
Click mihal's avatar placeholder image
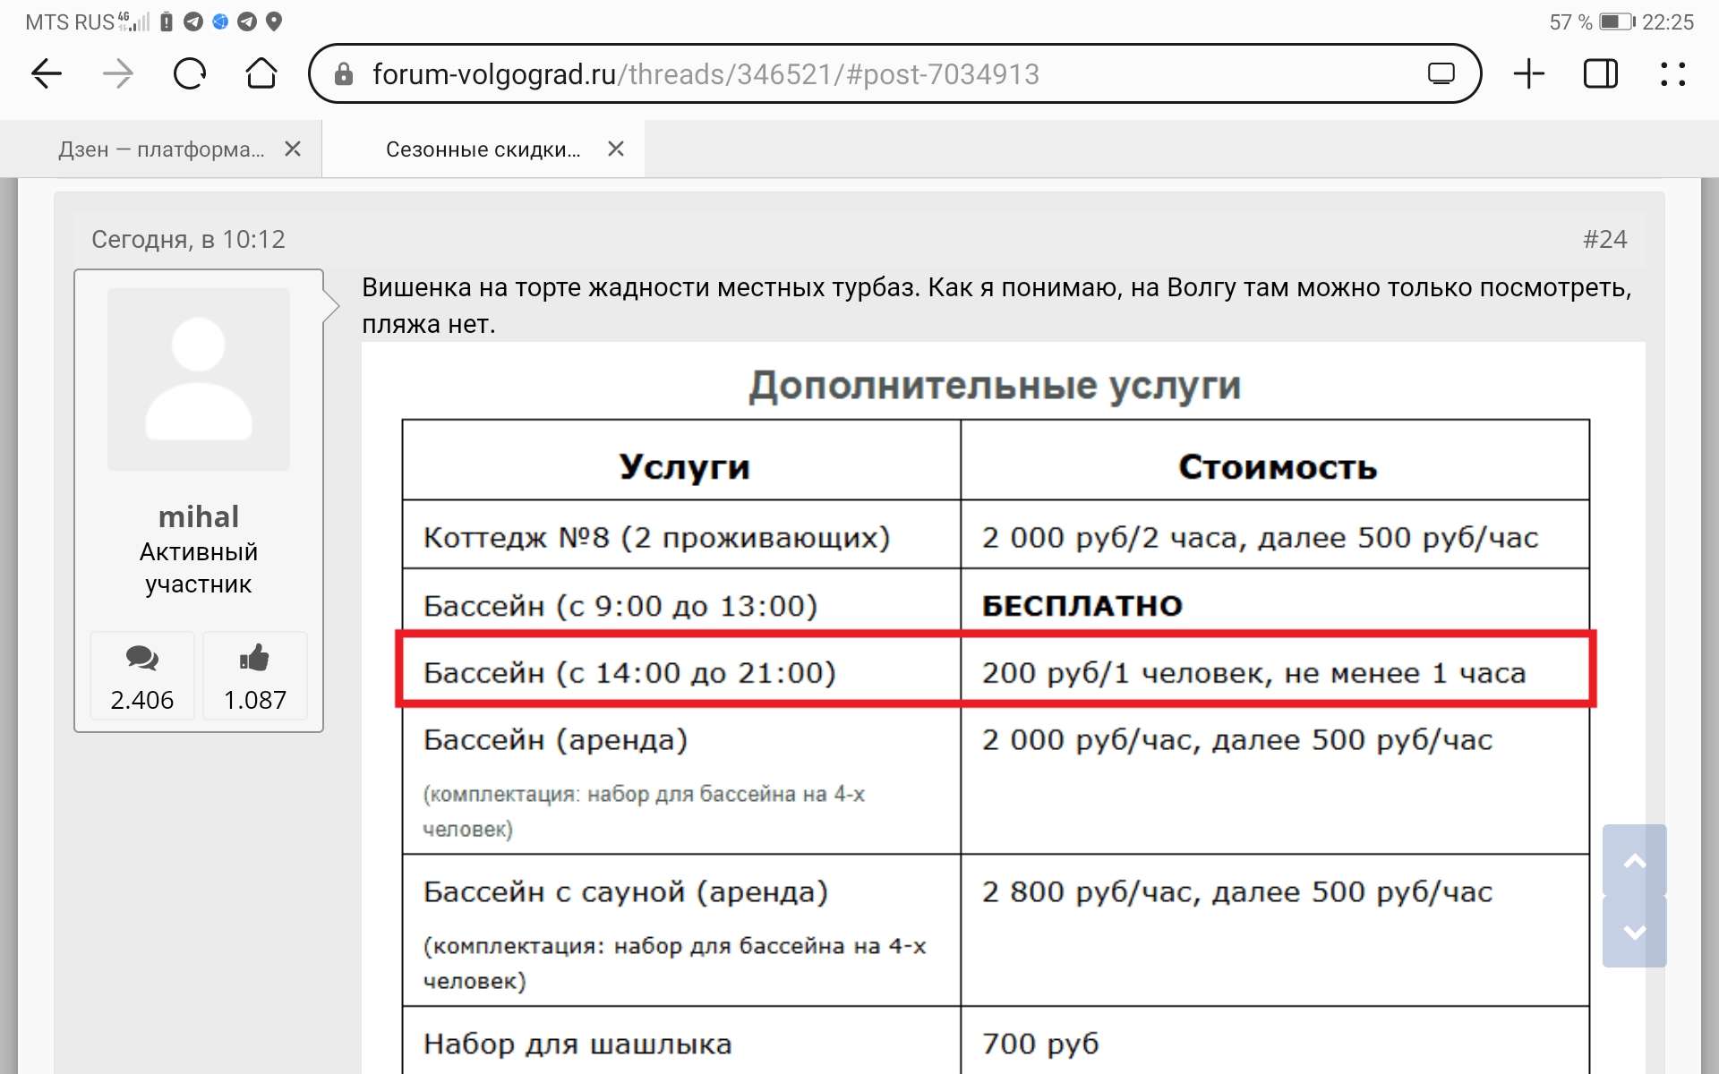pos(198,379)
